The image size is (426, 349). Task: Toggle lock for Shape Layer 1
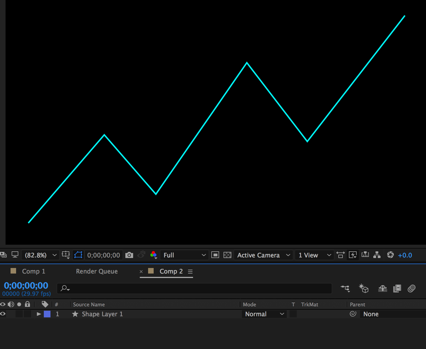(27, 314)
